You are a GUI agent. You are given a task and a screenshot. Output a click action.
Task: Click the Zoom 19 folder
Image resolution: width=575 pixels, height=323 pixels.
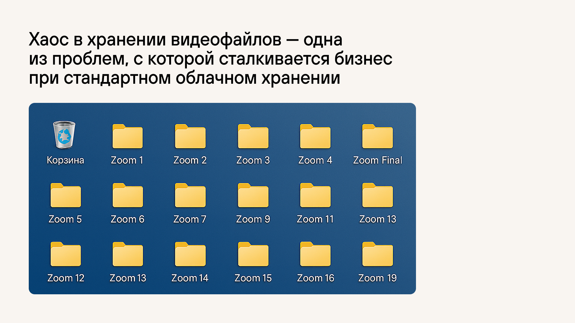coord(377,255)
